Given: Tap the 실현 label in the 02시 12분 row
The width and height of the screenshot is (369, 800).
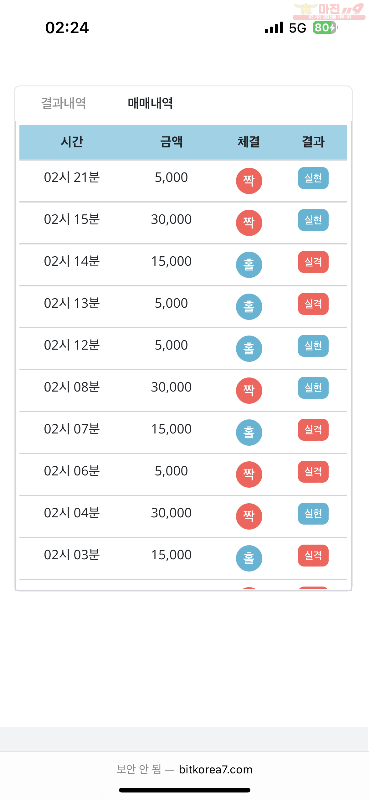Looking at the screenshot, I should [313, 346].
